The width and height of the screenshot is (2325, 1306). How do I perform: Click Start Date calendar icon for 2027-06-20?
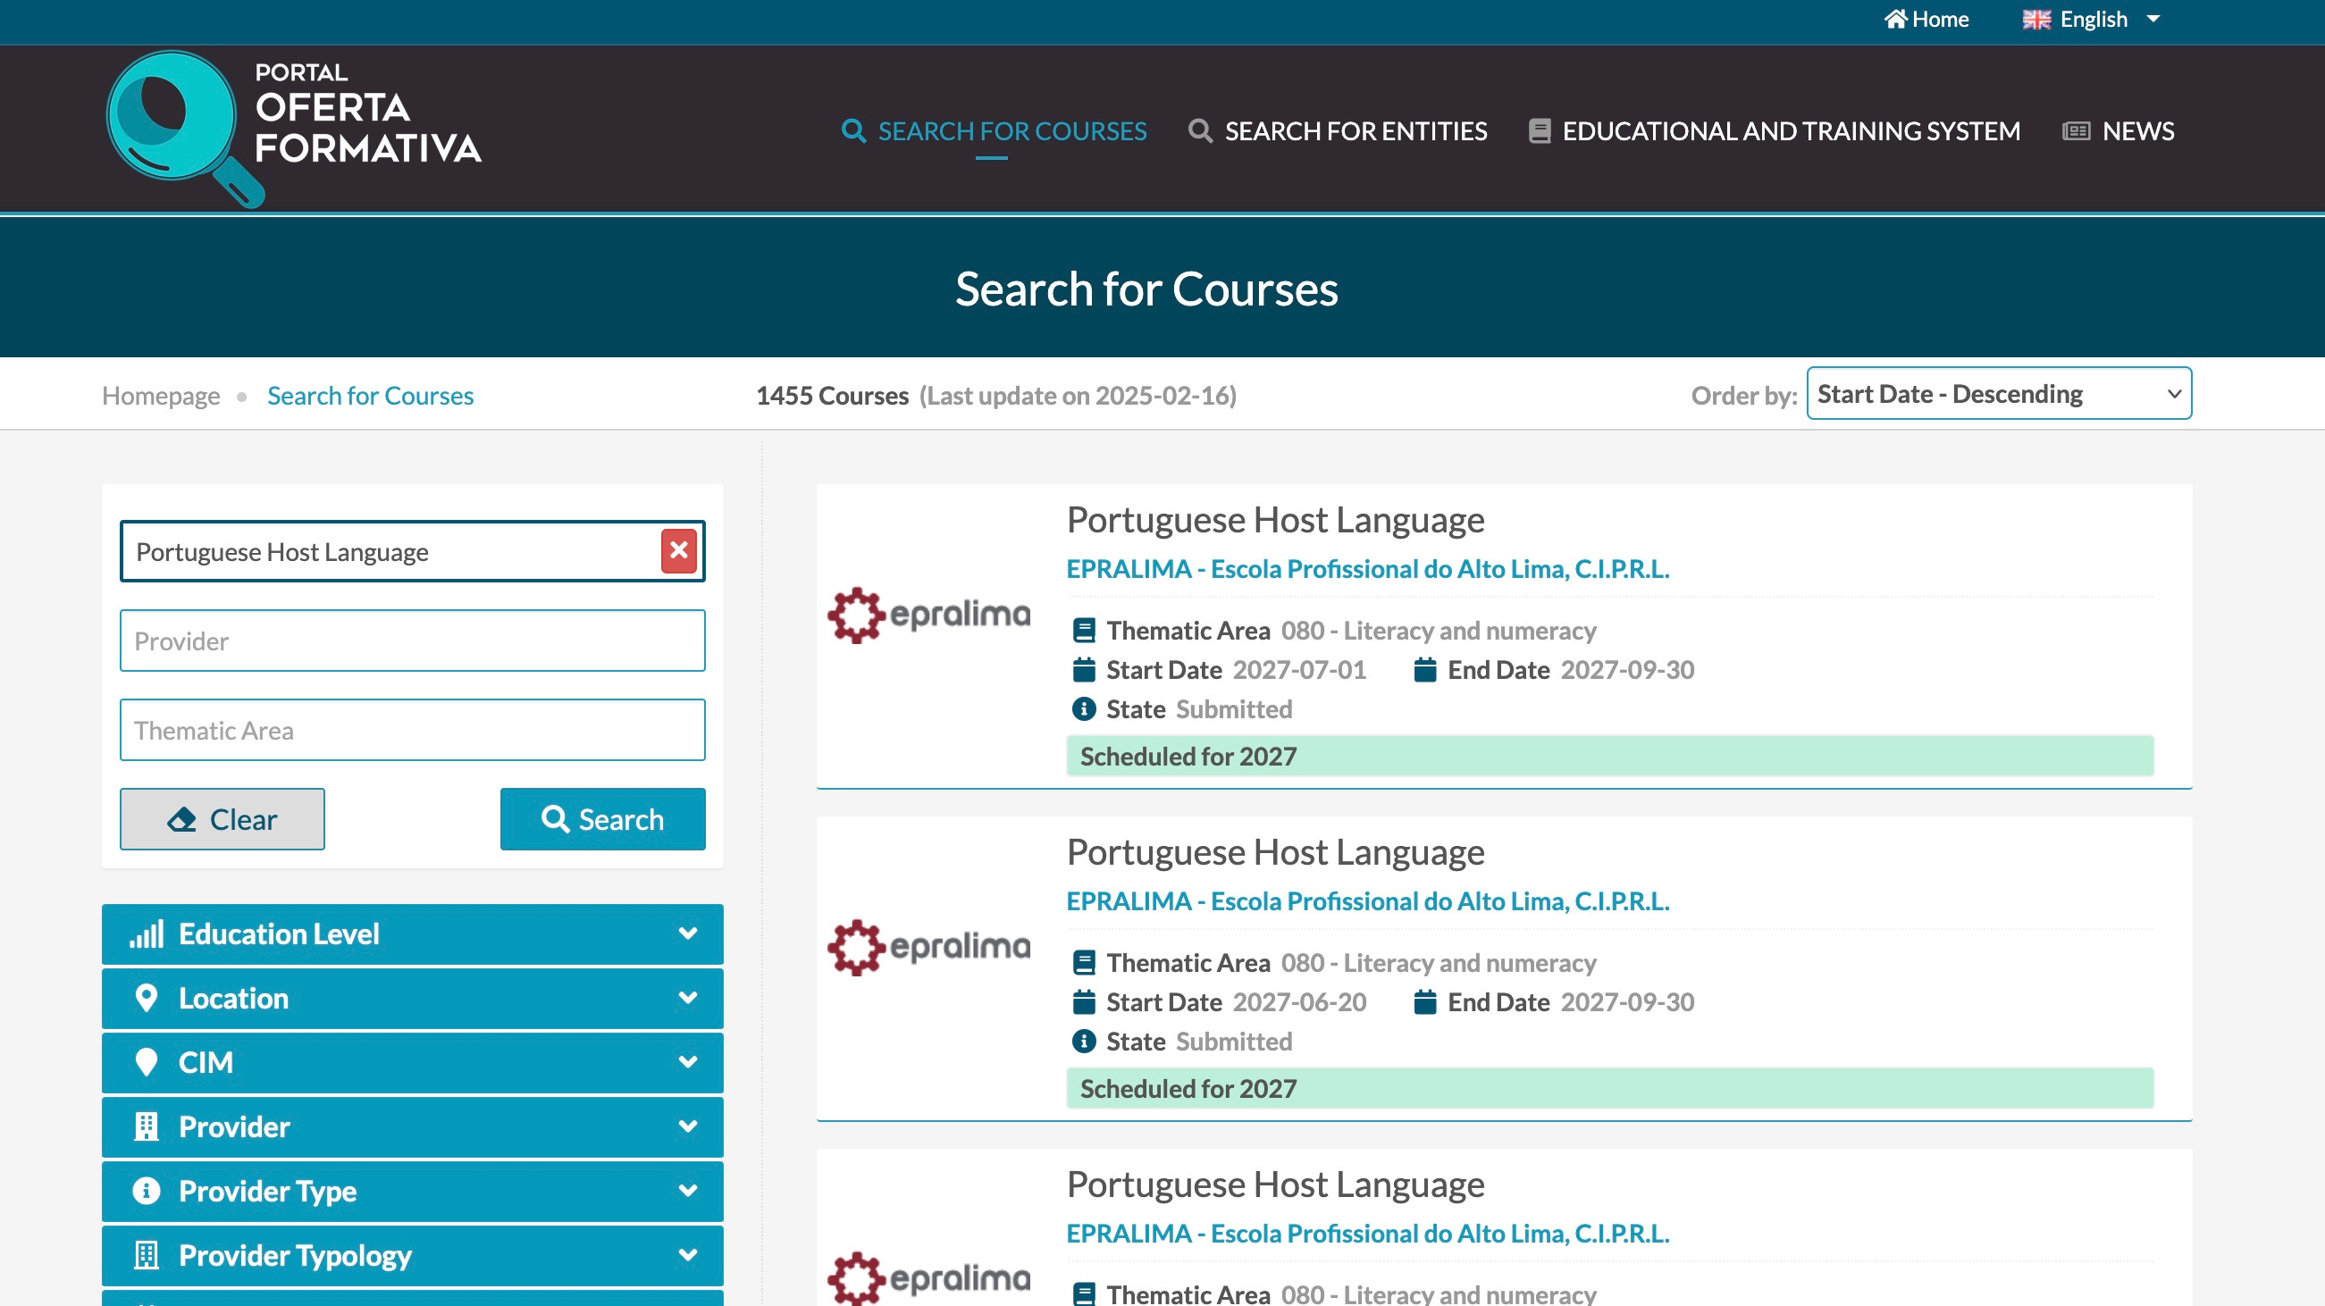(x=1084, y=1002)
